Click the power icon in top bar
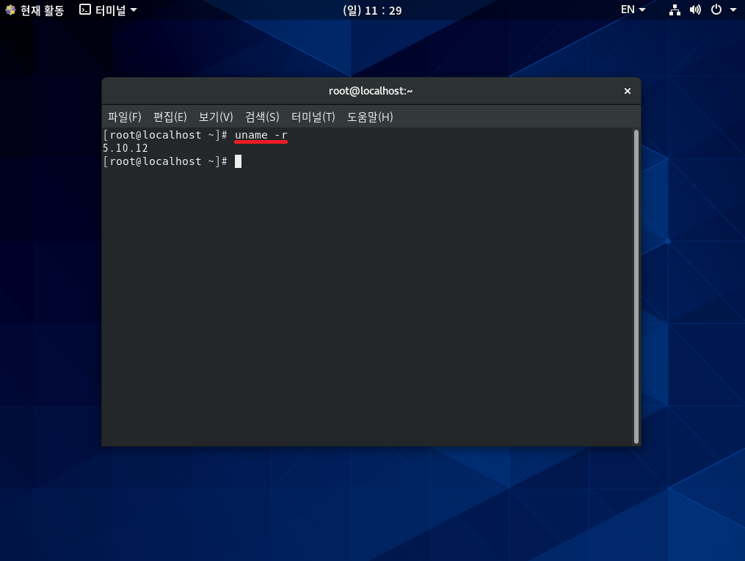745x561 pixels. [x=716, y=10]
